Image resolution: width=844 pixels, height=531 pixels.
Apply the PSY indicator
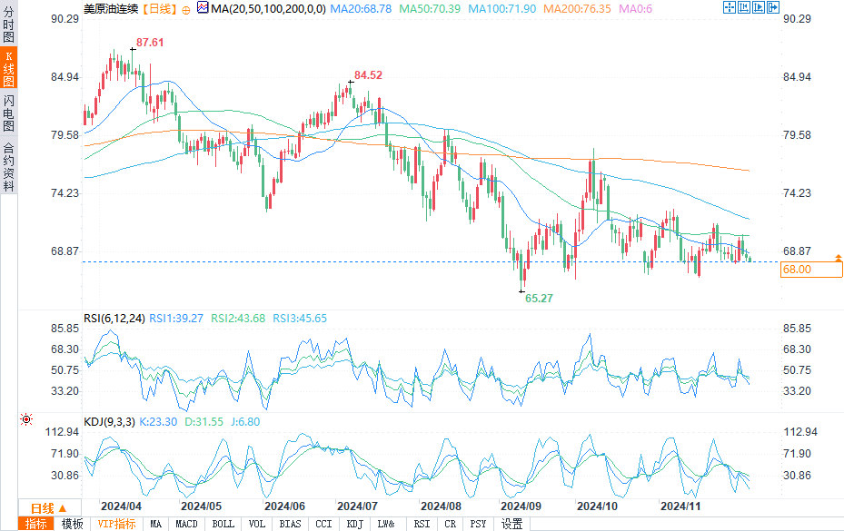(x=478, y=524)
